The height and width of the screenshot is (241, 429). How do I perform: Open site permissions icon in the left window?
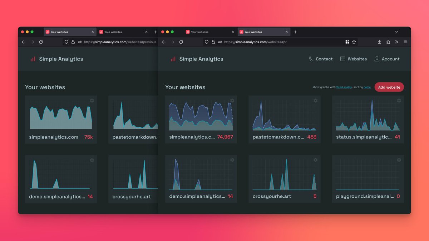pos(80,42)
